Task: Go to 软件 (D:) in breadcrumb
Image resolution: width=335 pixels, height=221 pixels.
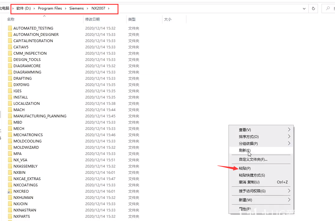Action: pyautogui.click(x=24, y=8)
